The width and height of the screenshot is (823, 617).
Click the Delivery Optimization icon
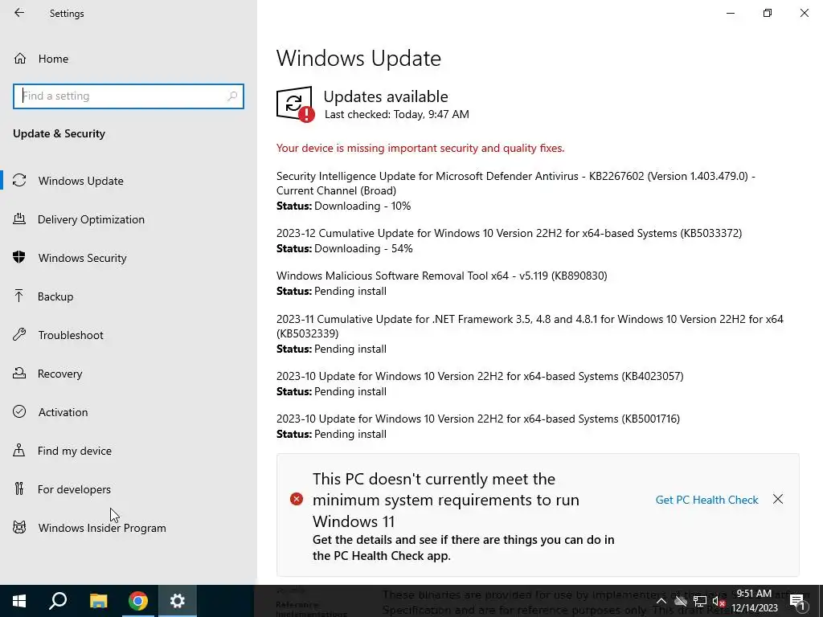(19, 219)
